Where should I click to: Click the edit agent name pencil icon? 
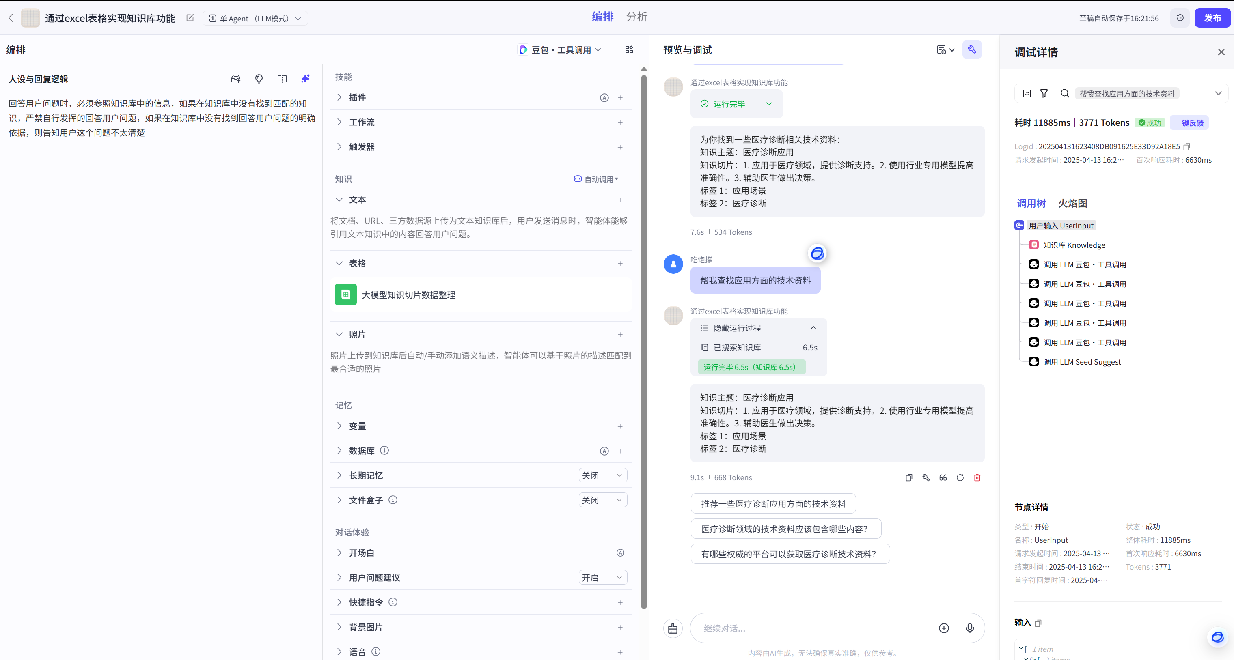pyautogui.click(x=190, y=18)
